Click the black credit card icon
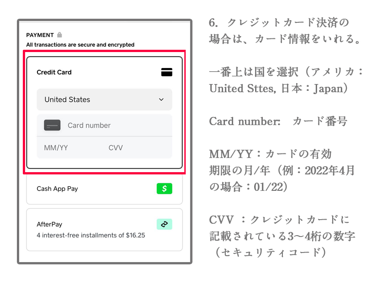The height and width of the screenshot is (284, 365). [x=167, y=72]
